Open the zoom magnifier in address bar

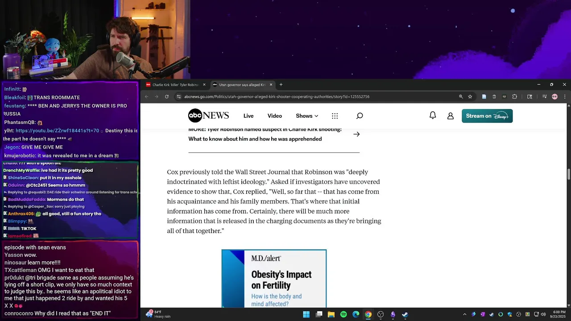click(461, 96)
